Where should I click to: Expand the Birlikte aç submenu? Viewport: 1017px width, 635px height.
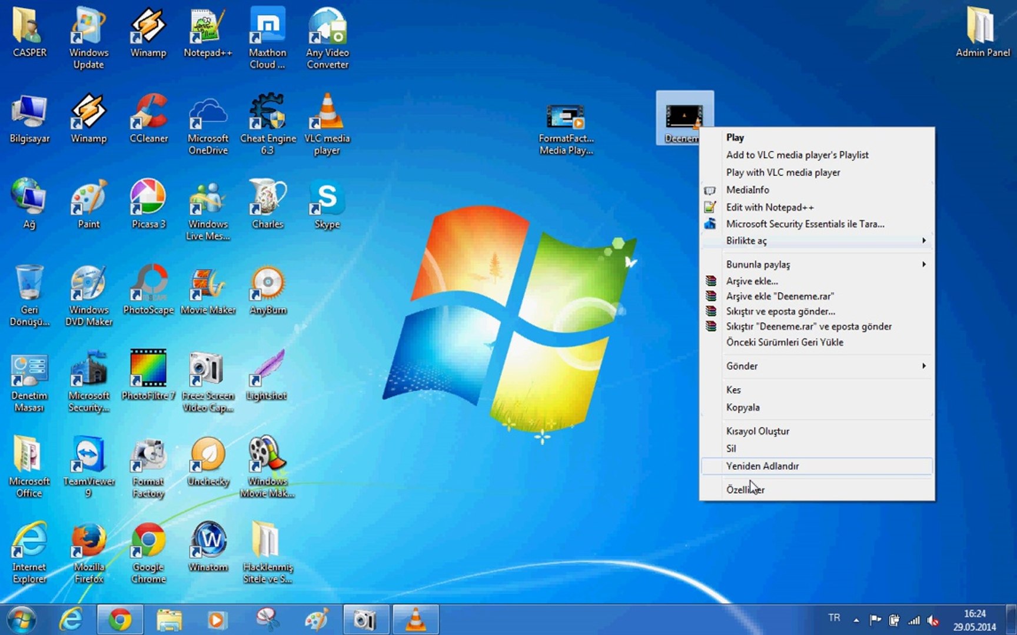click(817, 240)
